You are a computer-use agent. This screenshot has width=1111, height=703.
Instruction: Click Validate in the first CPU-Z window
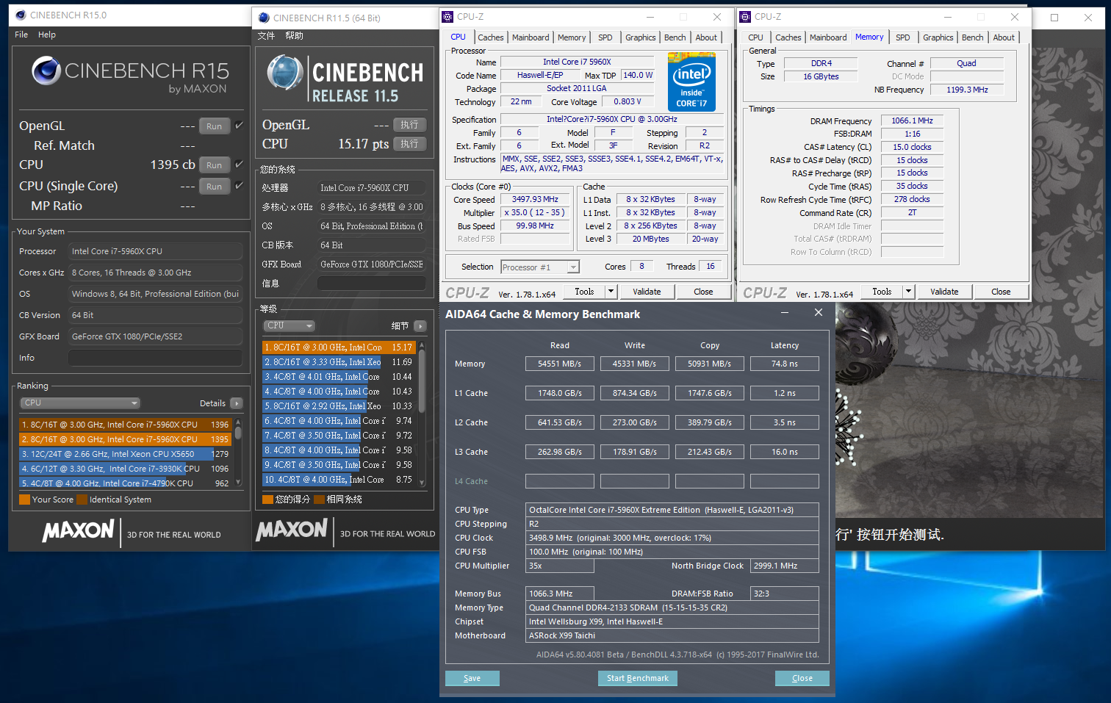pos(647,292)
